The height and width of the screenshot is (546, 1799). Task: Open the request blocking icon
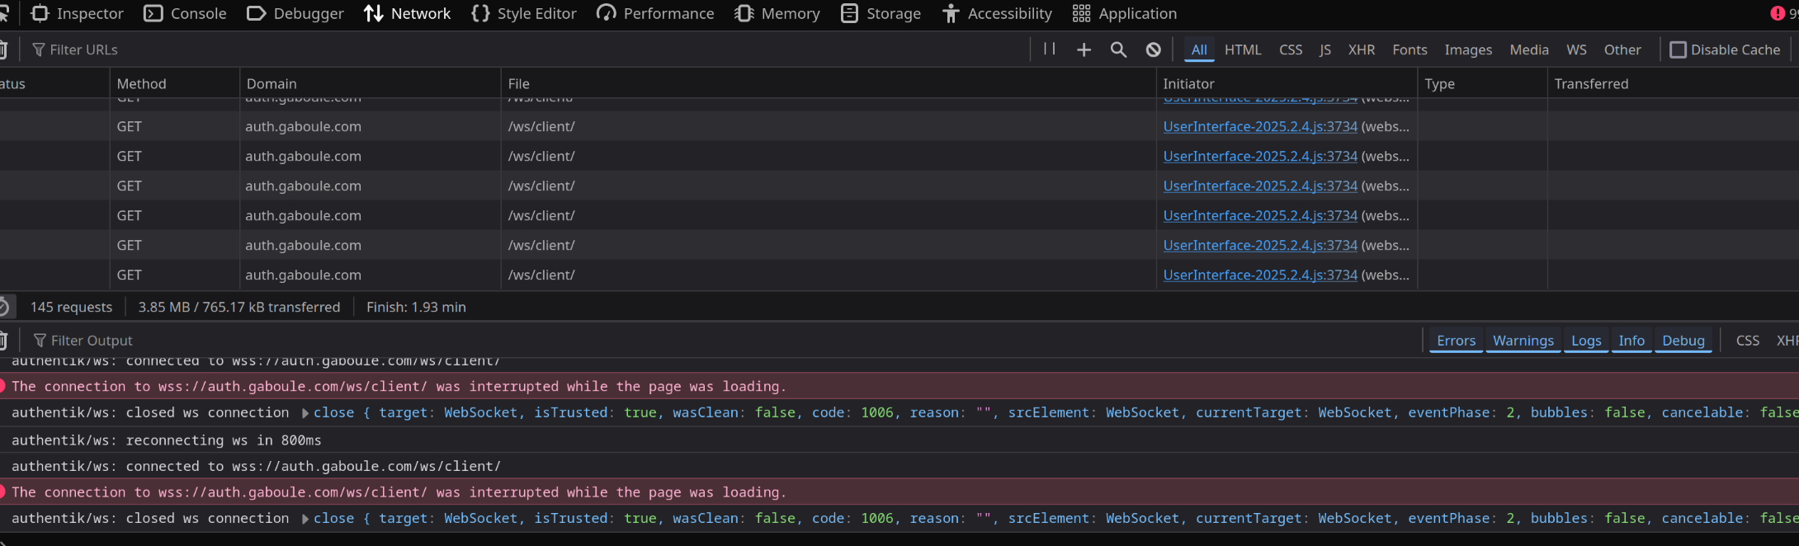1153,50
